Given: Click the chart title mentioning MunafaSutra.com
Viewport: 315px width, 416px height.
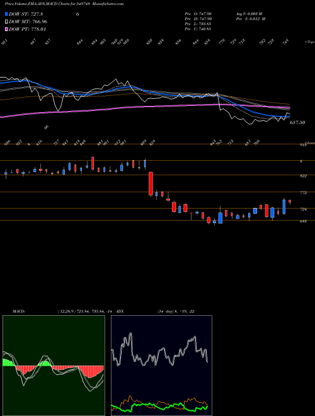Looking at the screenshot, I should click(64, 4).
